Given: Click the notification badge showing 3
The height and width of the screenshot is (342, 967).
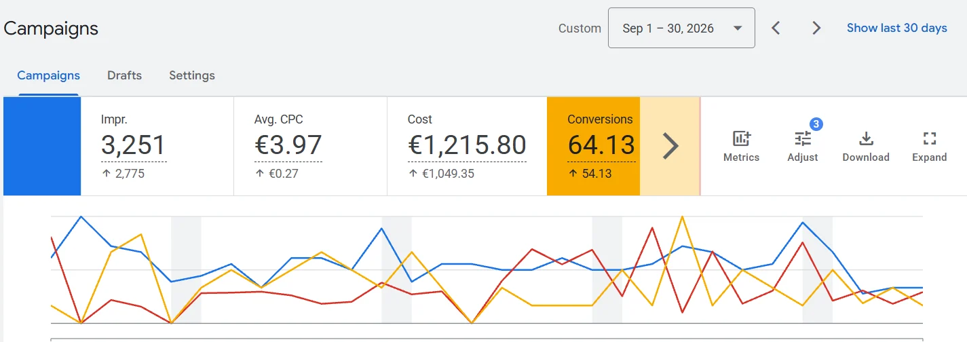Looking at the screenshot, I should point(816,124).
